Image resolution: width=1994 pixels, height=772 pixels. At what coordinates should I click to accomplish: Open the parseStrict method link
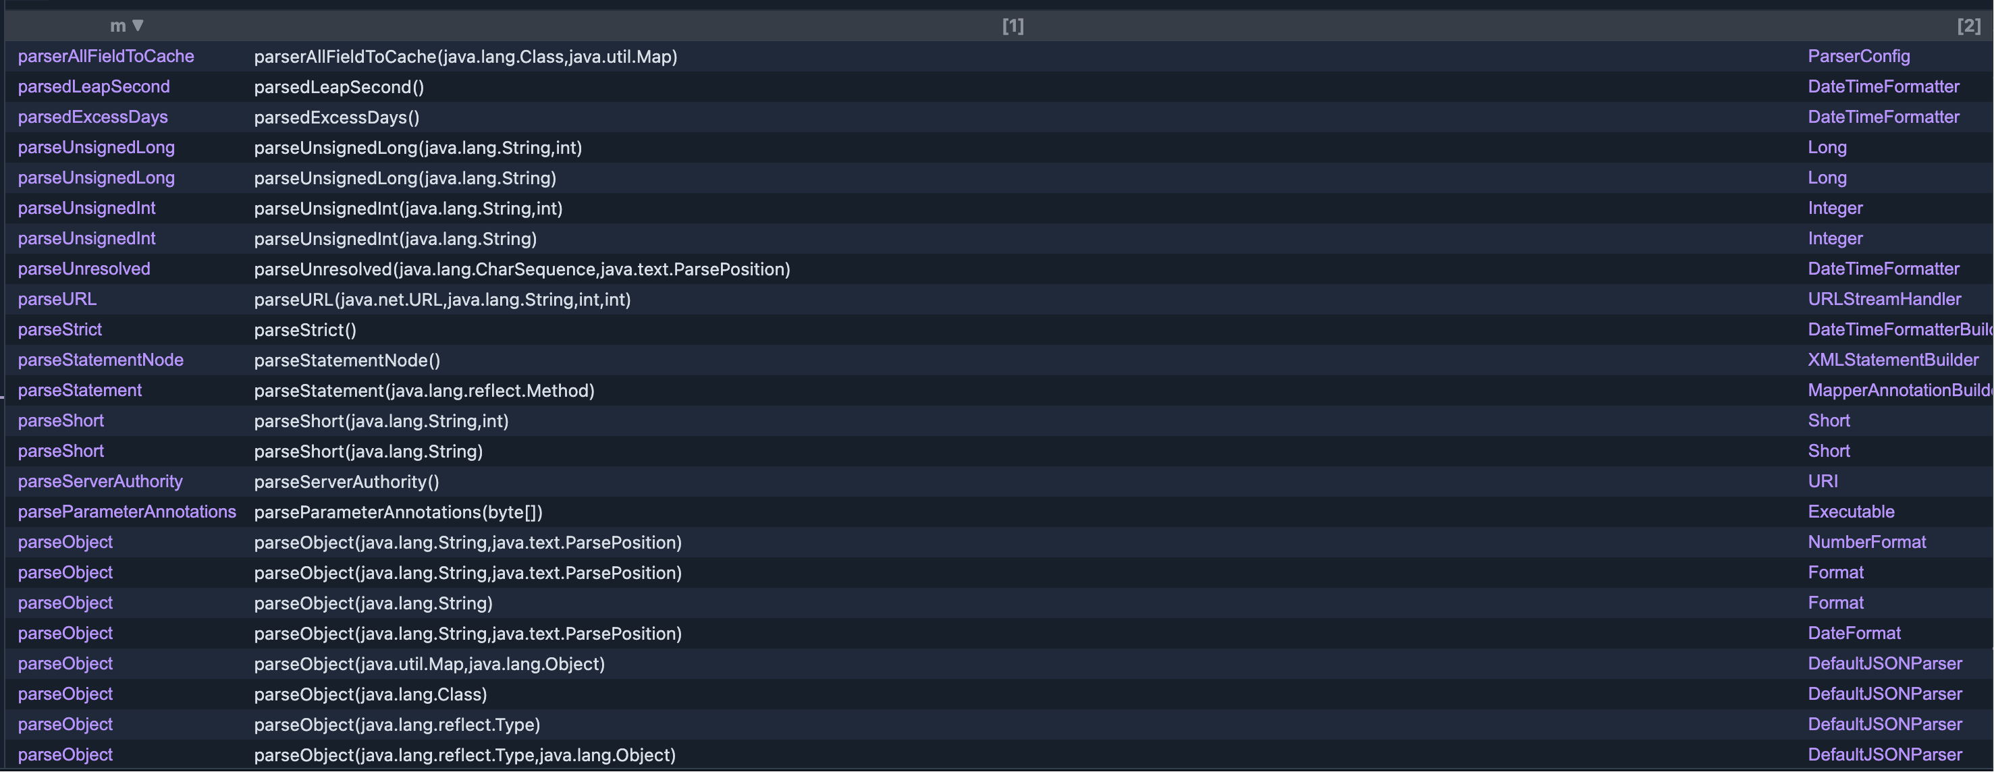pyautogui.click(x=59, y=329)
